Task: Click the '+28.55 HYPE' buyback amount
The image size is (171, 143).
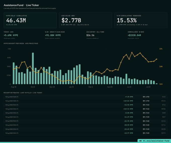Action: coord(129,125)
